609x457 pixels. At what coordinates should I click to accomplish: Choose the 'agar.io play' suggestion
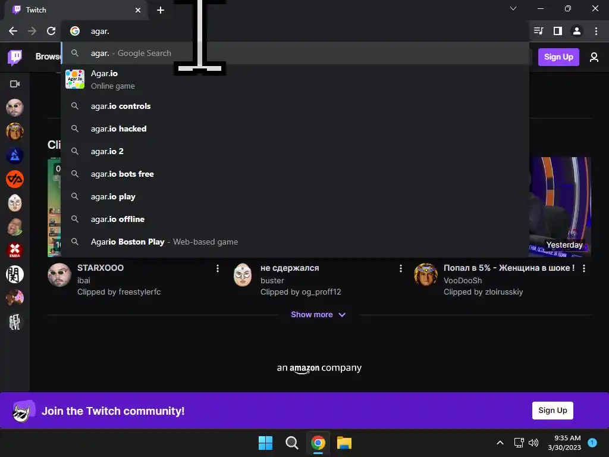tap(295, 196)
